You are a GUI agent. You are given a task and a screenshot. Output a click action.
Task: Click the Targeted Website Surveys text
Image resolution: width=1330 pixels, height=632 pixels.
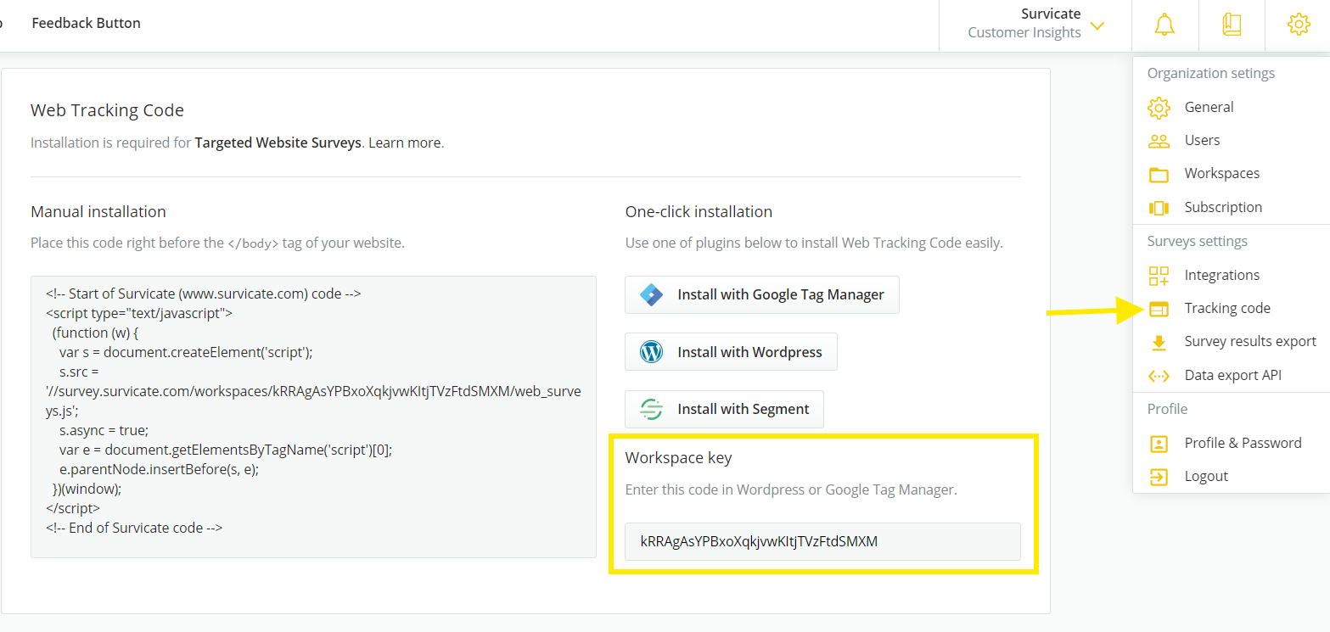[278, 143]
